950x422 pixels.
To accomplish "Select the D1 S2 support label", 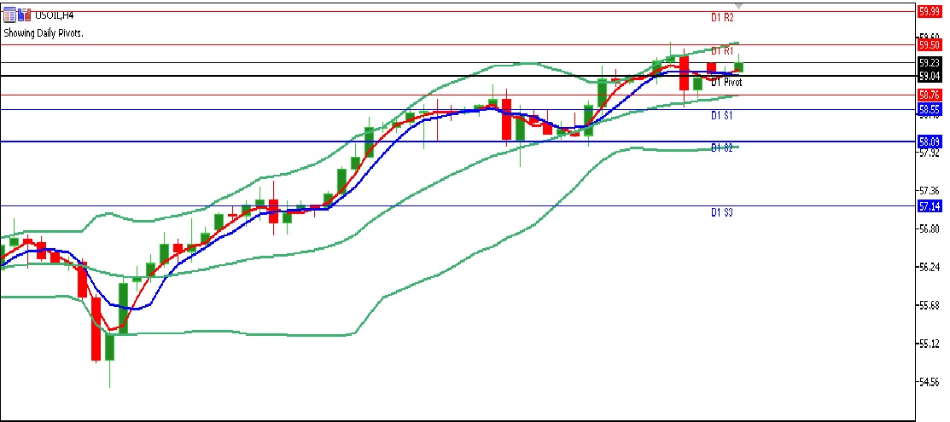I will point(722,147).
